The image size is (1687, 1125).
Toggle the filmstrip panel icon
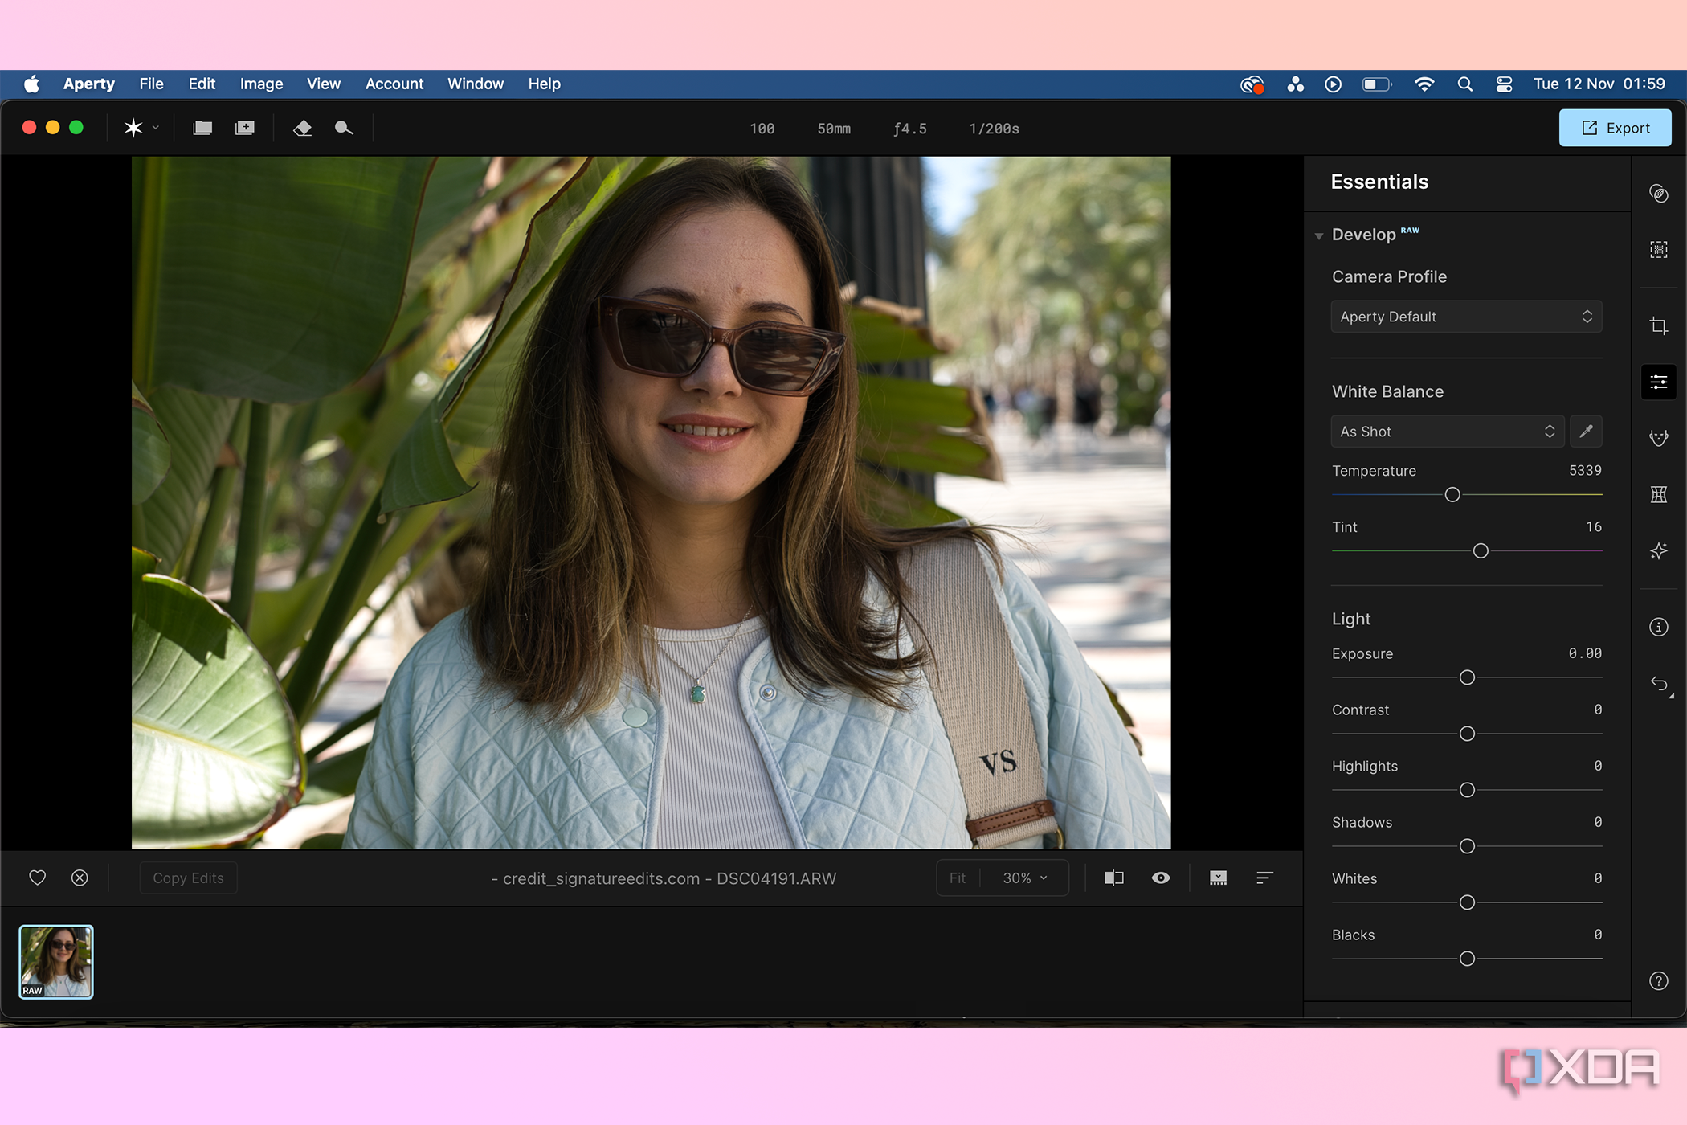point(1218,877)
